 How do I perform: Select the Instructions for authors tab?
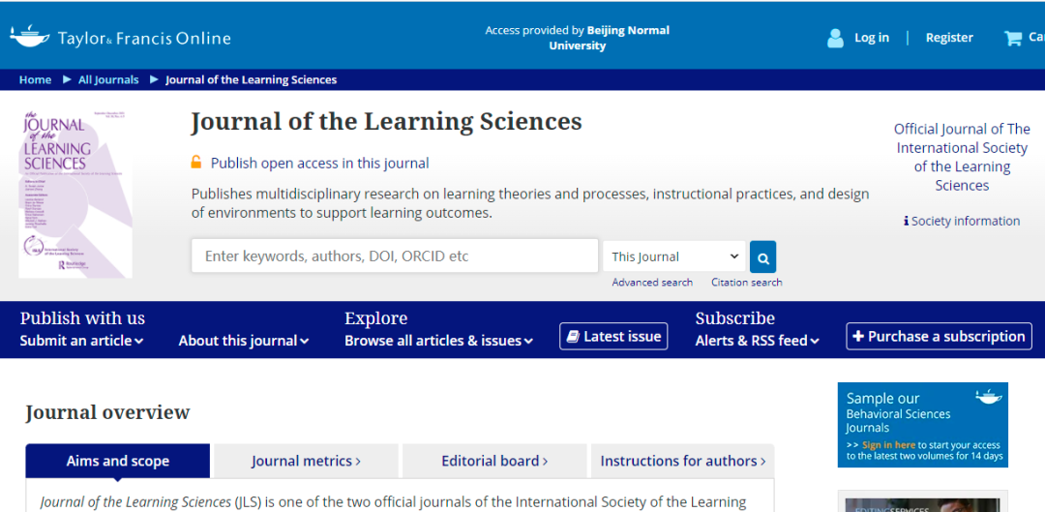click(x=683, y=461)
